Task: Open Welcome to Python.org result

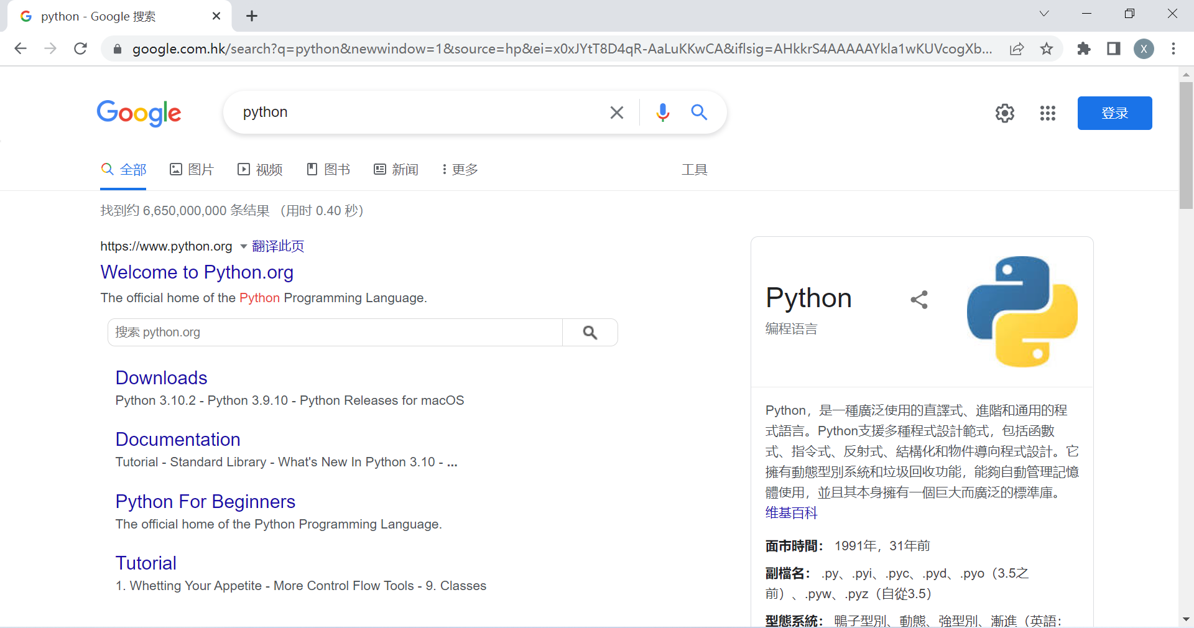Action: click(x=197, y=272)
